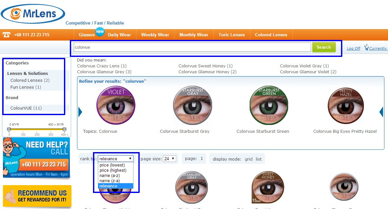
Task: Click the minimum price slider handle
Action: [9, 129]
